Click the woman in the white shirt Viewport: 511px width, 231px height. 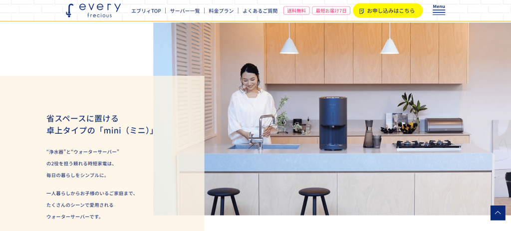tap(250, 105)
